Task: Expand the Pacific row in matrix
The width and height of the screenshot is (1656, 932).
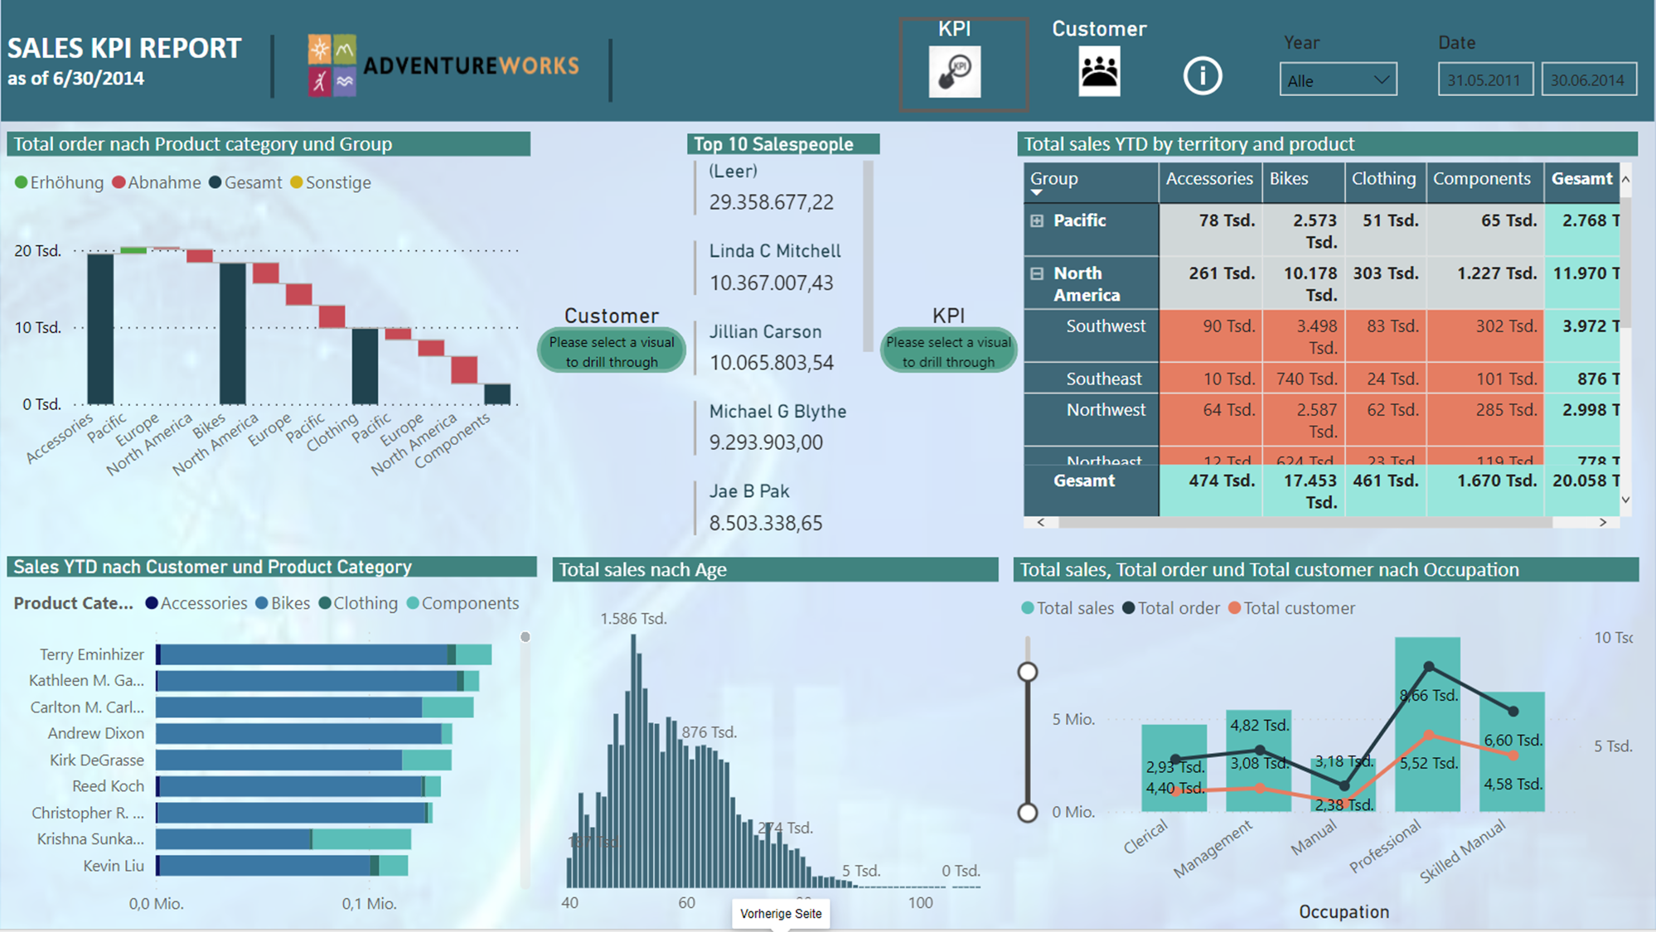Action: pos(1037,220)
